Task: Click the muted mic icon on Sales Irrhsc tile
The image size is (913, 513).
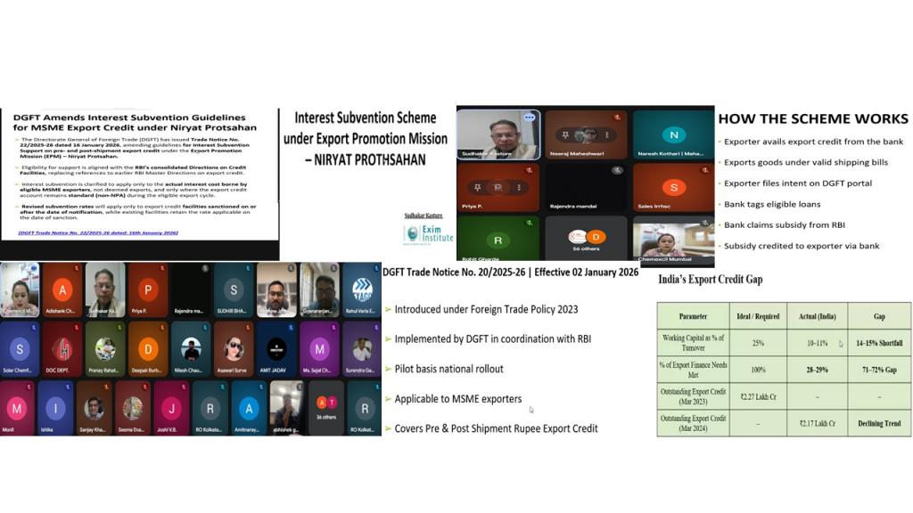Action: click(703, 169)
